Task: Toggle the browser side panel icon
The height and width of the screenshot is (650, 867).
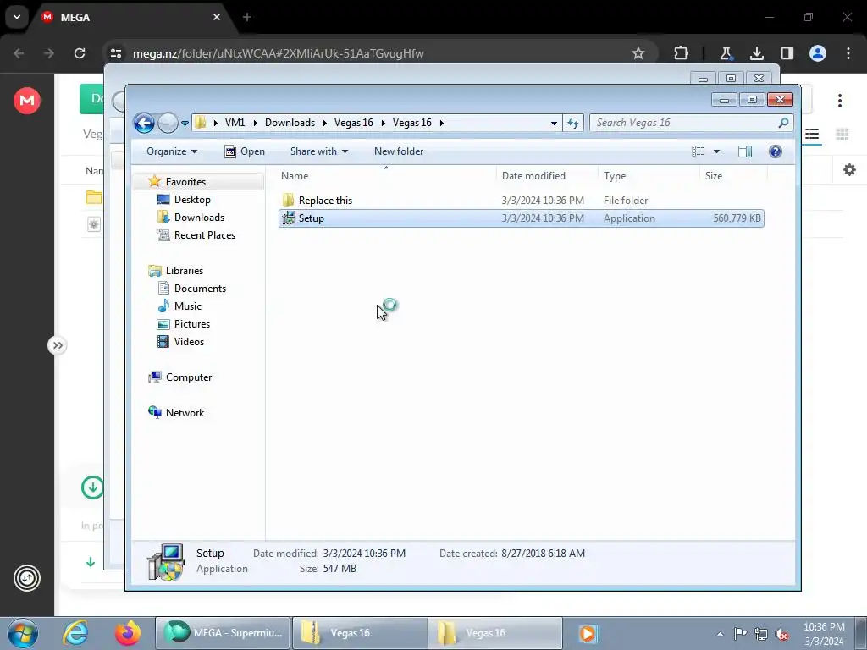Action: click(787, 53)
